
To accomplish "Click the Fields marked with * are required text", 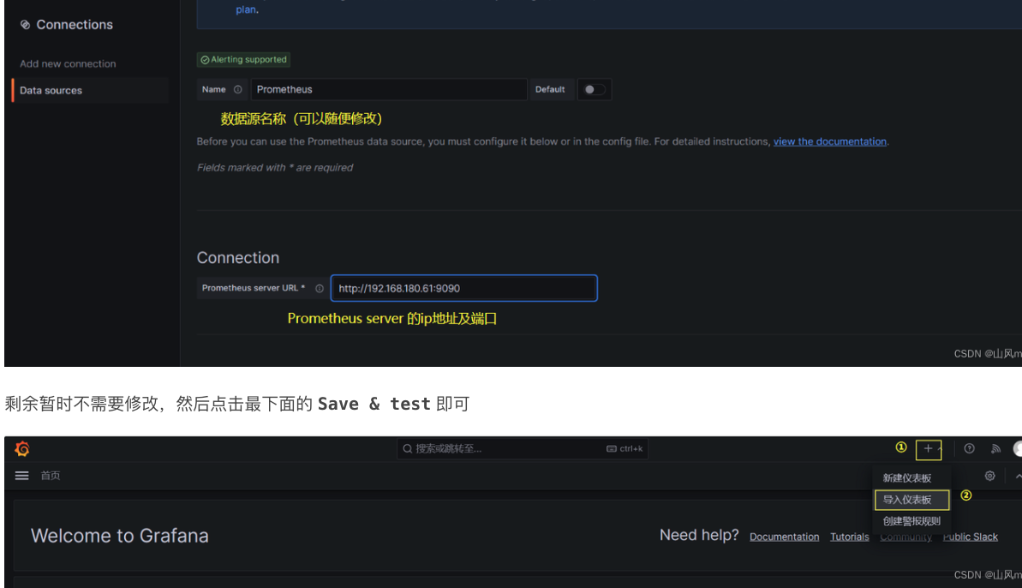I will point(275,167).
